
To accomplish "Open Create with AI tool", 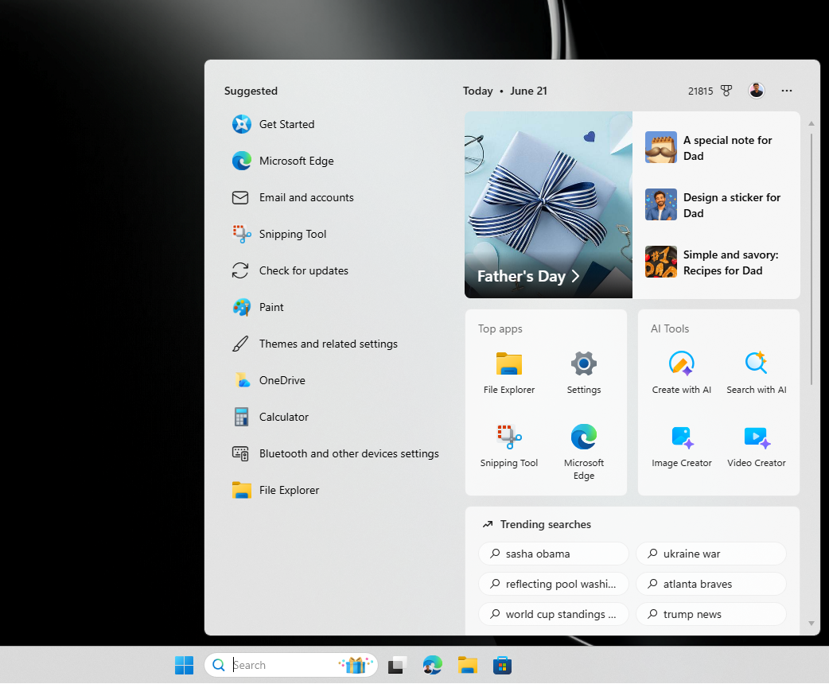I will pos(682,373).
